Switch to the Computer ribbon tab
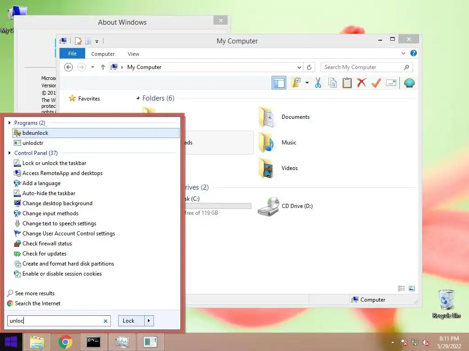Image resolution: width=469 pixels, height=351 pixels. click(103, 54)
